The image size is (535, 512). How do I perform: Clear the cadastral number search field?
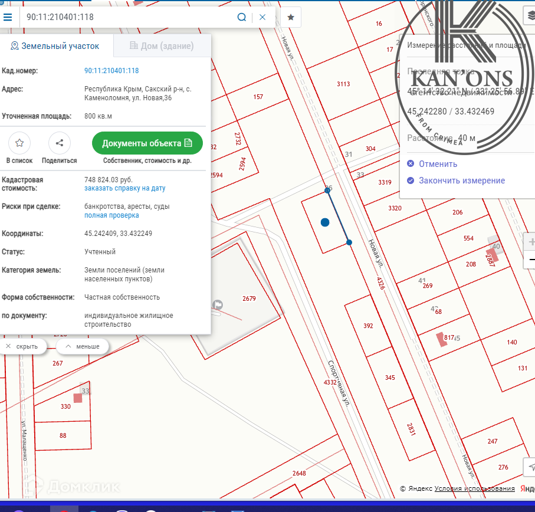pos(262,17)
